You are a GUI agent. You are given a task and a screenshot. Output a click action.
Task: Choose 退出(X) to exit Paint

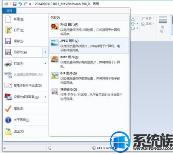coord(25,131)
